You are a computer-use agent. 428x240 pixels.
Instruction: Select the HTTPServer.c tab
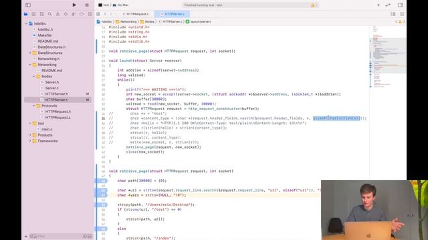click(173, 14)
